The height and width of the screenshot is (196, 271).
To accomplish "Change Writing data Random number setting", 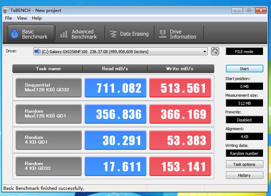I will pyautogui.click(x=244, y=153).
